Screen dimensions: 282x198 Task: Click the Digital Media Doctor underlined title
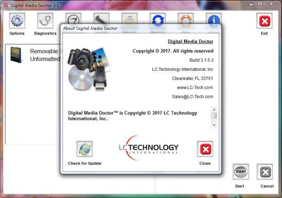pos(190,42)
